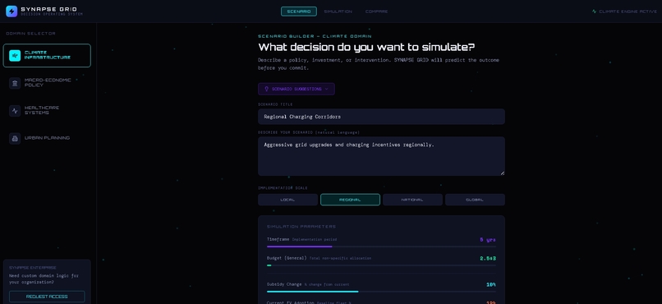Click the Synapse Enterprise label
Image resolution: width=662 pixels, height=304 pixels.
pos(33,268)
